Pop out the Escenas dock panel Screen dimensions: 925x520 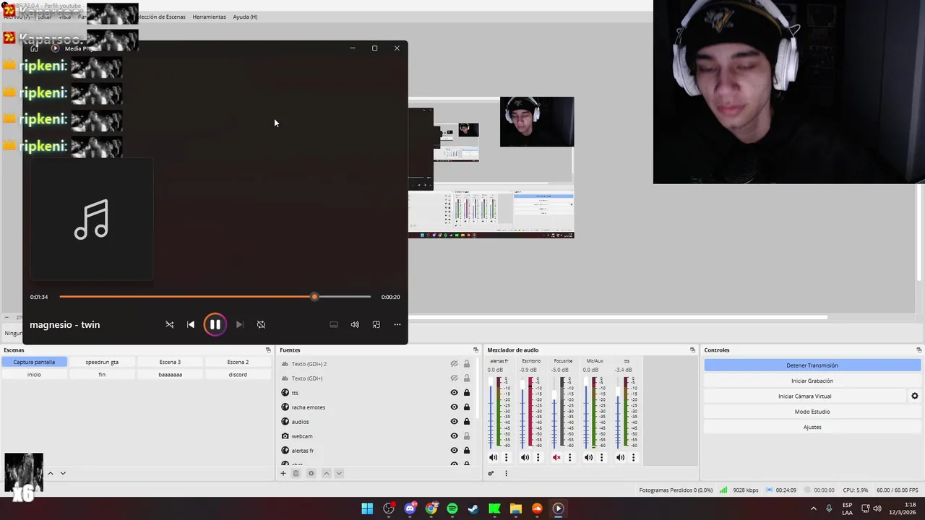[268, 350]
